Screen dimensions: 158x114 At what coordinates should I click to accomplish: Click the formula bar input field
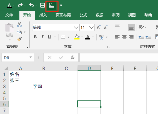point(119,57)
